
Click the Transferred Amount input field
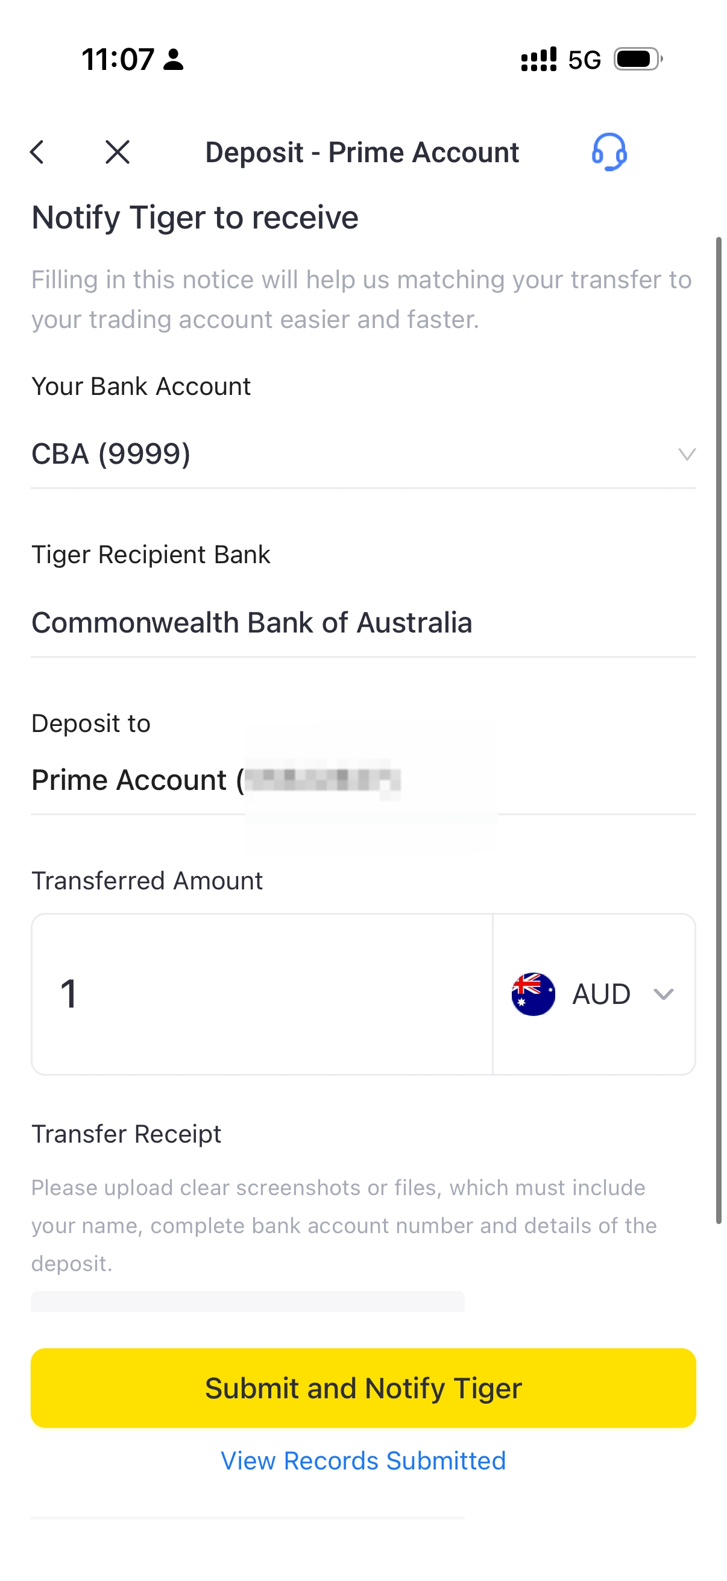(x=262, y=994)
